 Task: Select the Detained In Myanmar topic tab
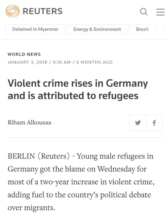(35, 29)
